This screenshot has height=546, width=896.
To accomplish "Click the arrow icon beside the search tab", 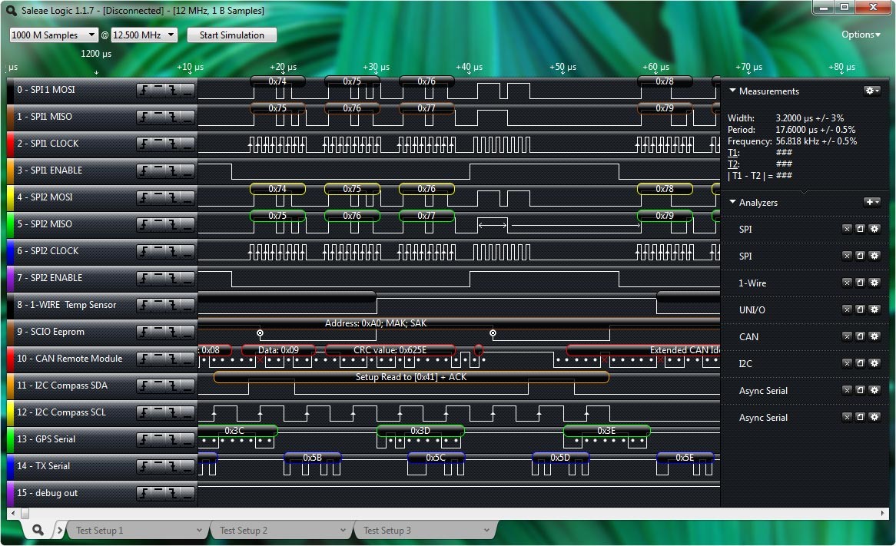I will pyautogui.click(x=59, y=531).
